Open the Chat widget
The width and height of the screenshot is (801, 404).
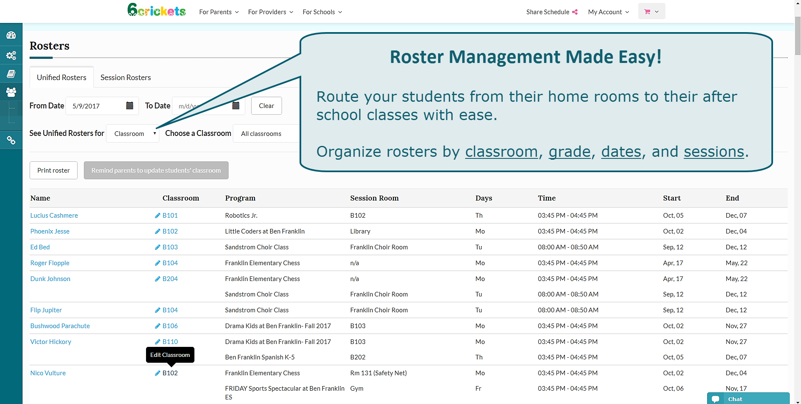tap(748, 399)
